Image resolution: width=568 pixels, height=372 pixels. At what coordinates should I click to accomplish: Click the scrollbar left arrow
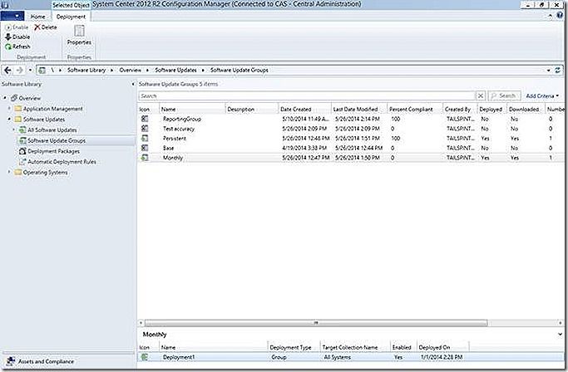tap(141, 322)
